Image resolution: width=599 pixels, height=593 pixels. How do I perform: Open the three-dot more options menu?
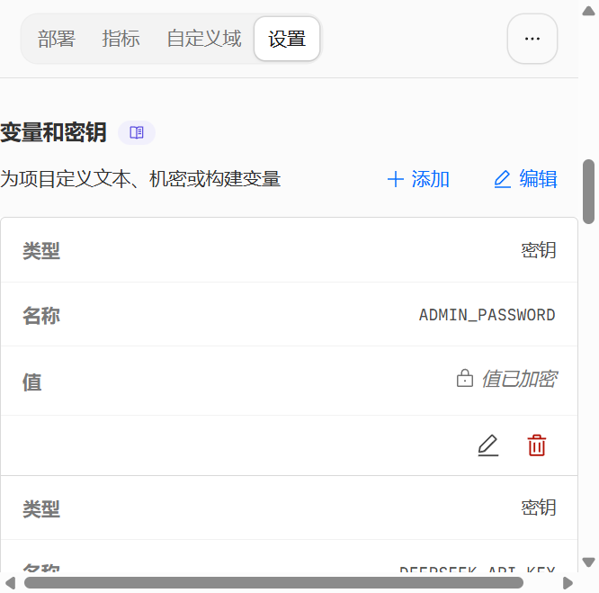(x=532, y=39)
